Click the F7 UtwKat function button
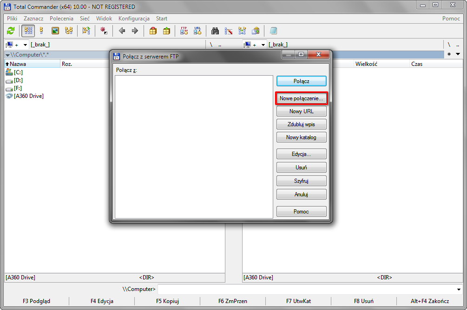The width and height of the screenshot is (467, 310). [298, 301]
